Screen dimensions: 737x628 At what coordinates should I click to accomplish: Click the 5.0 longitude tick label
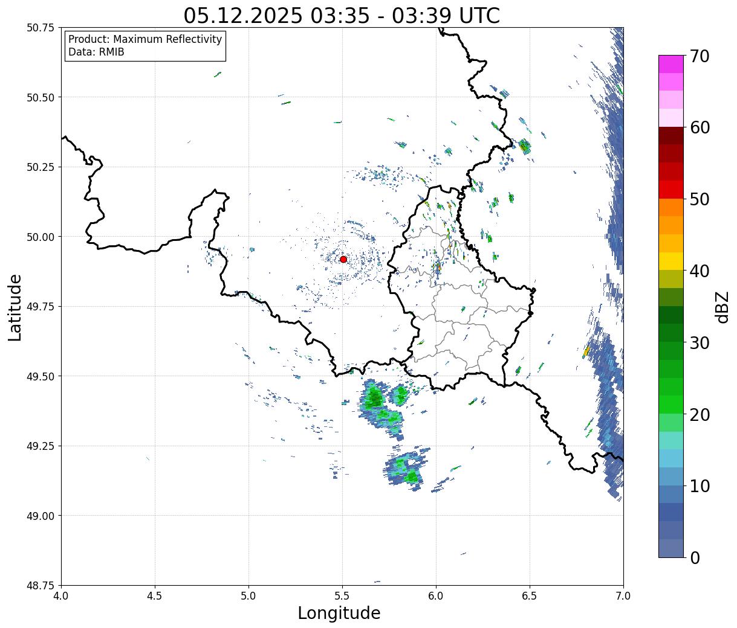click(x=248, y=596)
